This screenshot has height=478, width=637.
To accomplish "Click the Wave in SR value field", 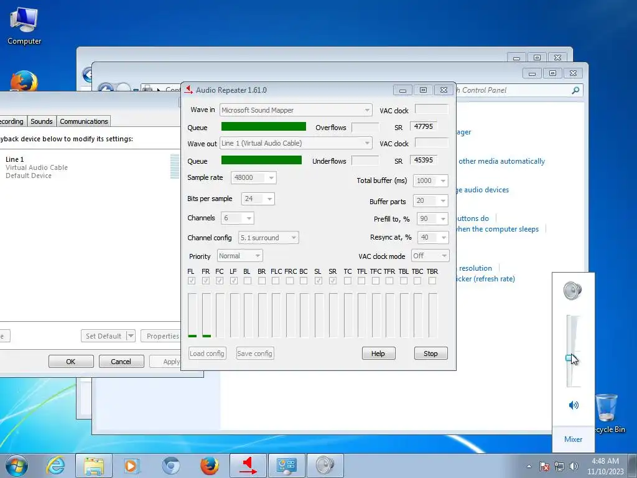I will pyautogui.click(x=423, y=126).
